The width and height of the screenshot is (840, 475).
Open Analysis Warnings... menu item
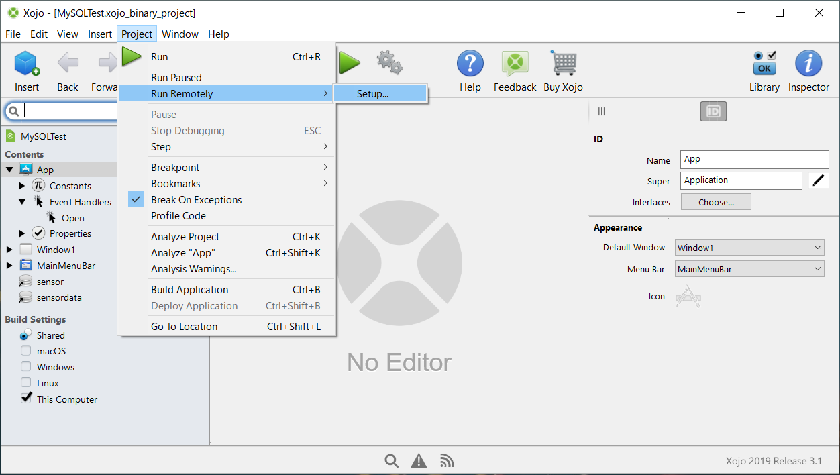[227, 269]
